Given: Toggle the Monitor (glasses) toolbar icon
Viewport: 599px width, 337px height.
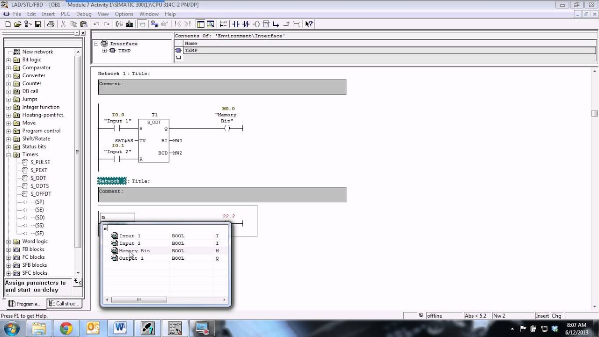Looking at the screenshot, I should pyautogui.click(x=165, y=24).
